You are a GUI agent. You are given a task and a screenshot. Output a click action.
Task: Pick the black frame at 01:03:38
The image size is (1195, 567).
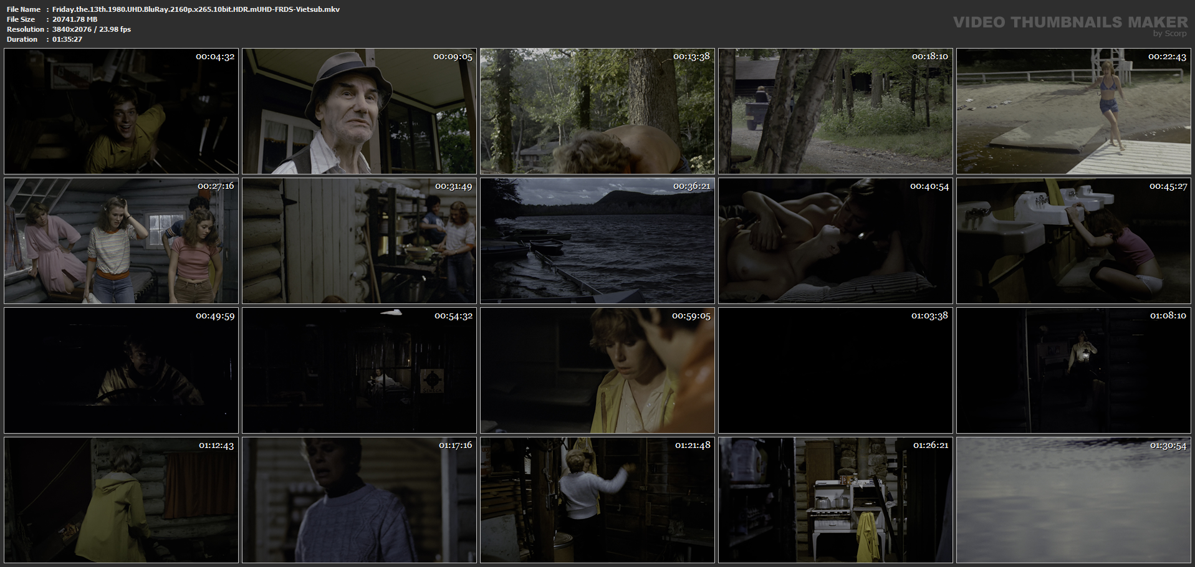(x=835, y=370)
